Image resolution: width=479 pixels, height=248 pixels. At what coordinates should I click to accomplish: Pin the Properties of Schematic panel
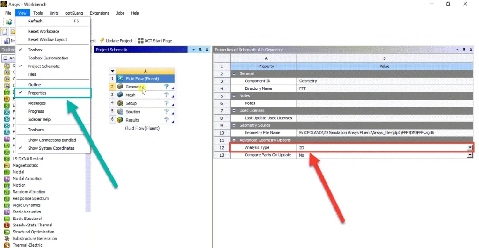pos(464,50)
